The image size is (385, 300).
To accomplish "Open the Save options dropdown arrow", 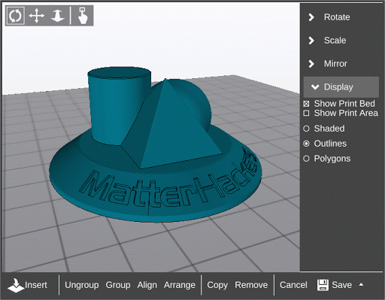I will [361, 284].
